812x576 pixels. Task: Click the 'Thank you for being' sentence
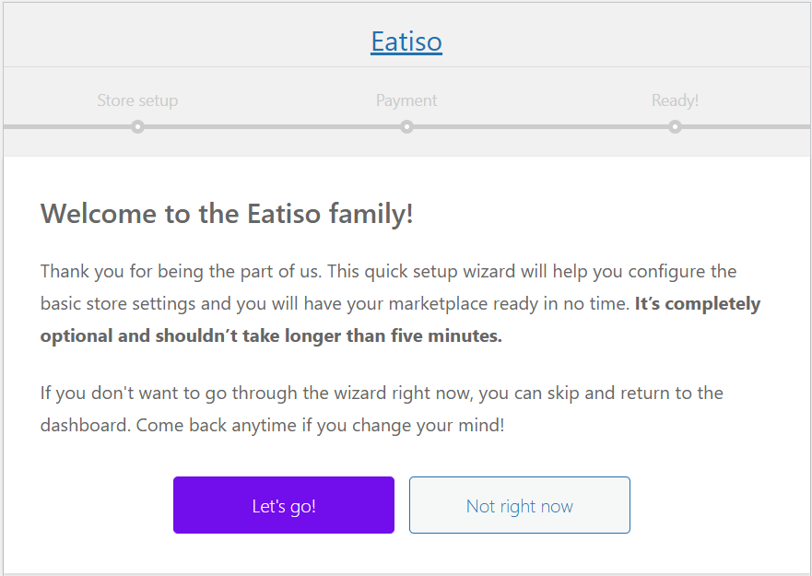[168, 272]
